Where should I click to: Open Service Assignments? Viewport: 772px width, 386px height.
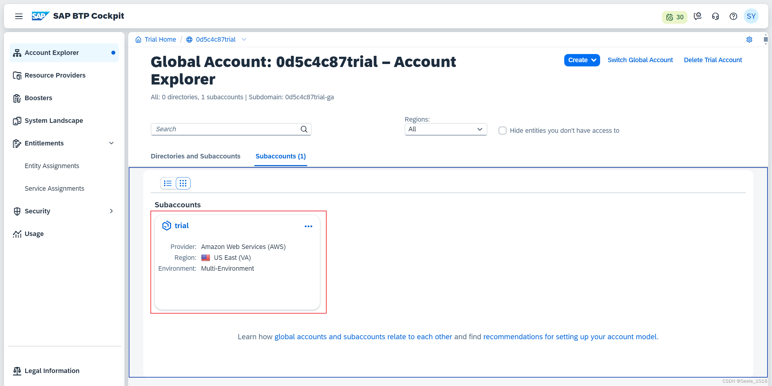pyautogui.click(x=54, y=189)
